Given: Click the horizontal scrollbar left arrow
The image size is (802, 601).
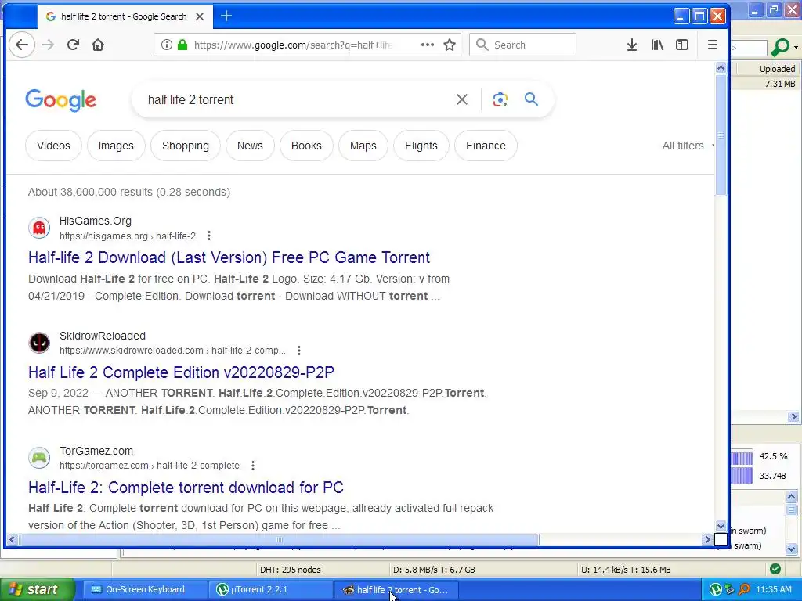Looking at the screenshot, I should click(x=12, y=539).
